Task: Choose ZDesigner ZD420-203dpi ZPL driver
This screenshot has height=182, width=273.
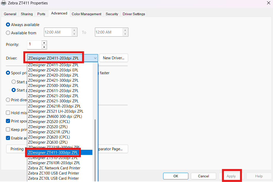Action: 60,75
